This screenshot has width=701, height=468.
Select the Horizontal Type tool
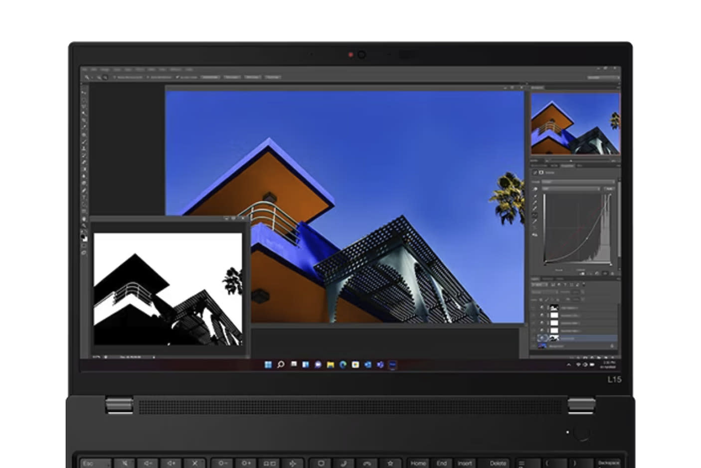[84, 197]
